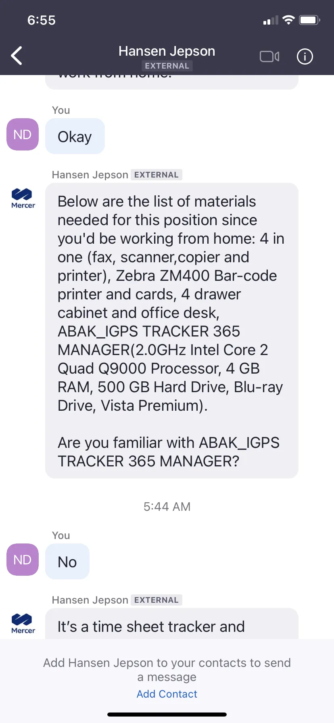Select the Okay message bubble

pyautogui.click(x=75, y=136)
